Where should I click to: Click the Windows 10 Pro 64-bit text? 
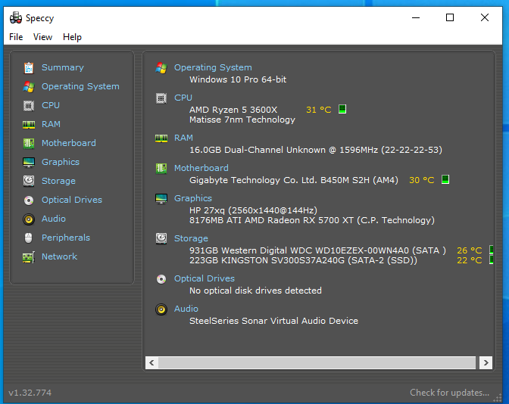(238, 79)
